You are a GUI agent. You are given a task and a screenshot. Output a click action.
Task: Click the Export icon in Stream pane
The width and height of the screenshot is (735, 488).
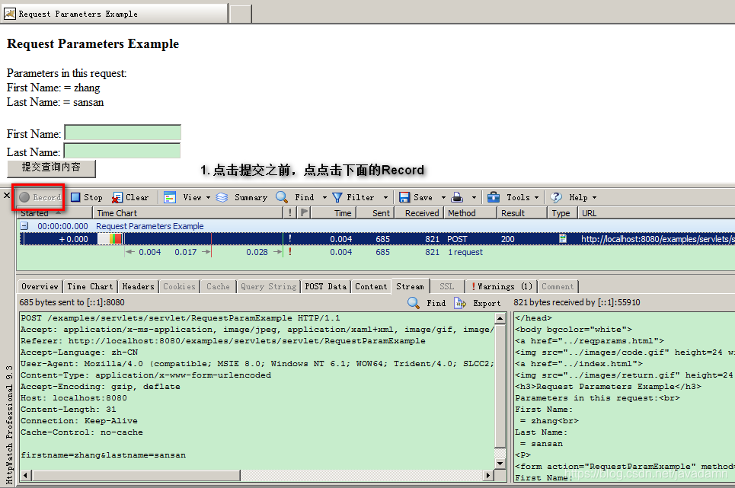(x=460, y=303)
